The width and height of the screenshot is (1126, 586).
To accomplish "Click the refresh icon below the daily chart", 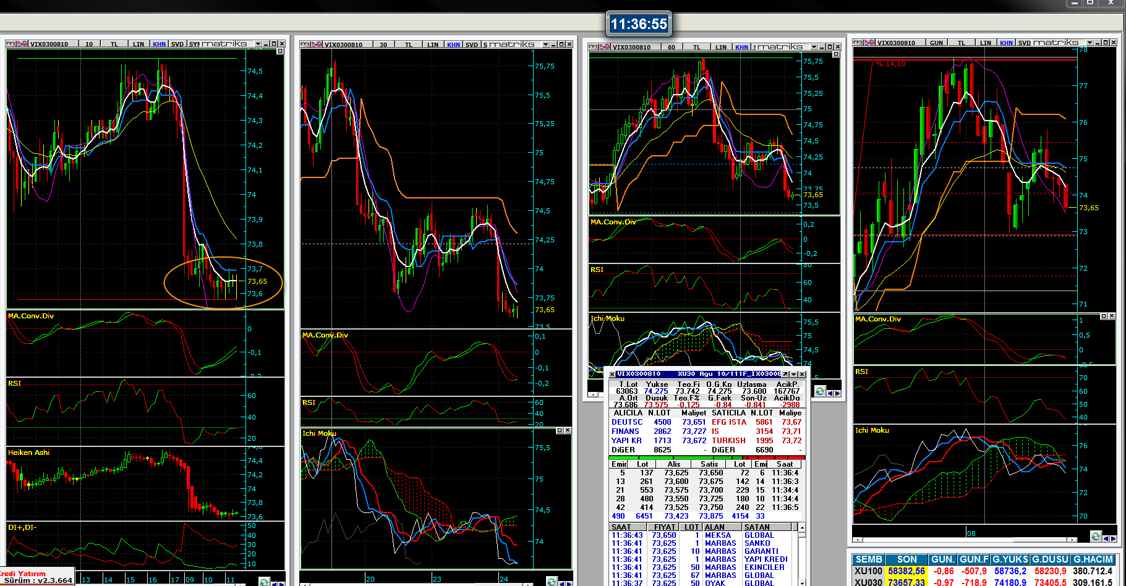I will point(1096,537).
